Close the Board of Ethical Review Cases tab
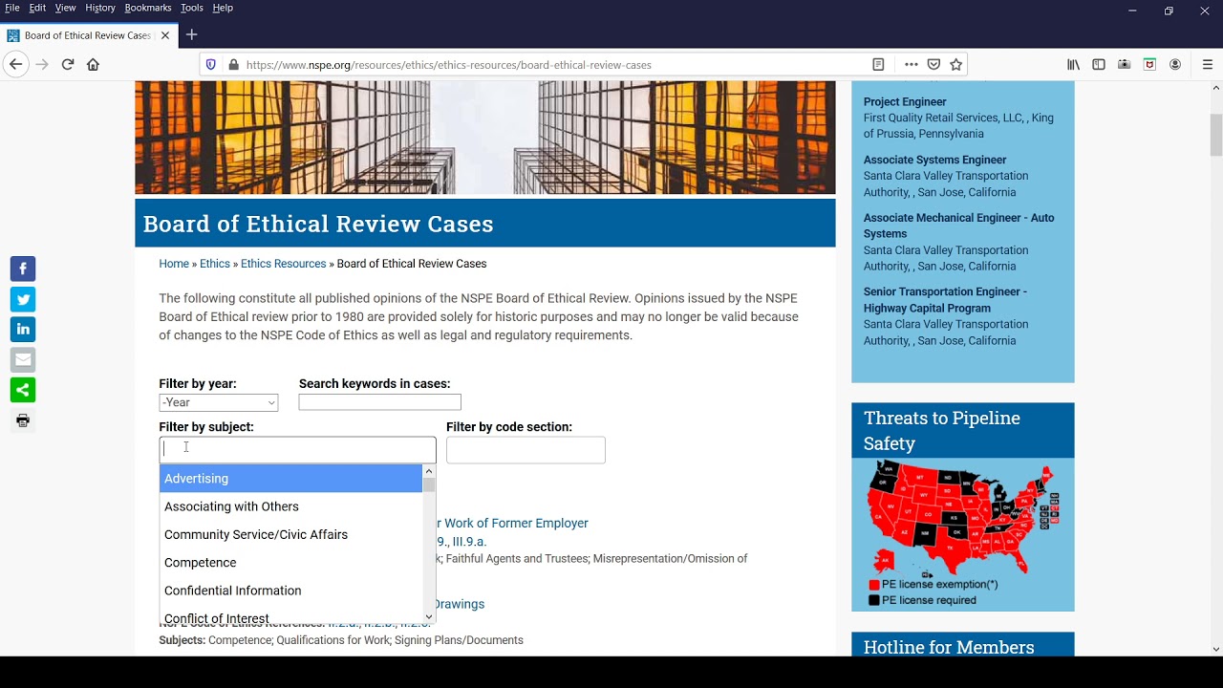Viewport: 1223px width, 688px height. [165, 35]
